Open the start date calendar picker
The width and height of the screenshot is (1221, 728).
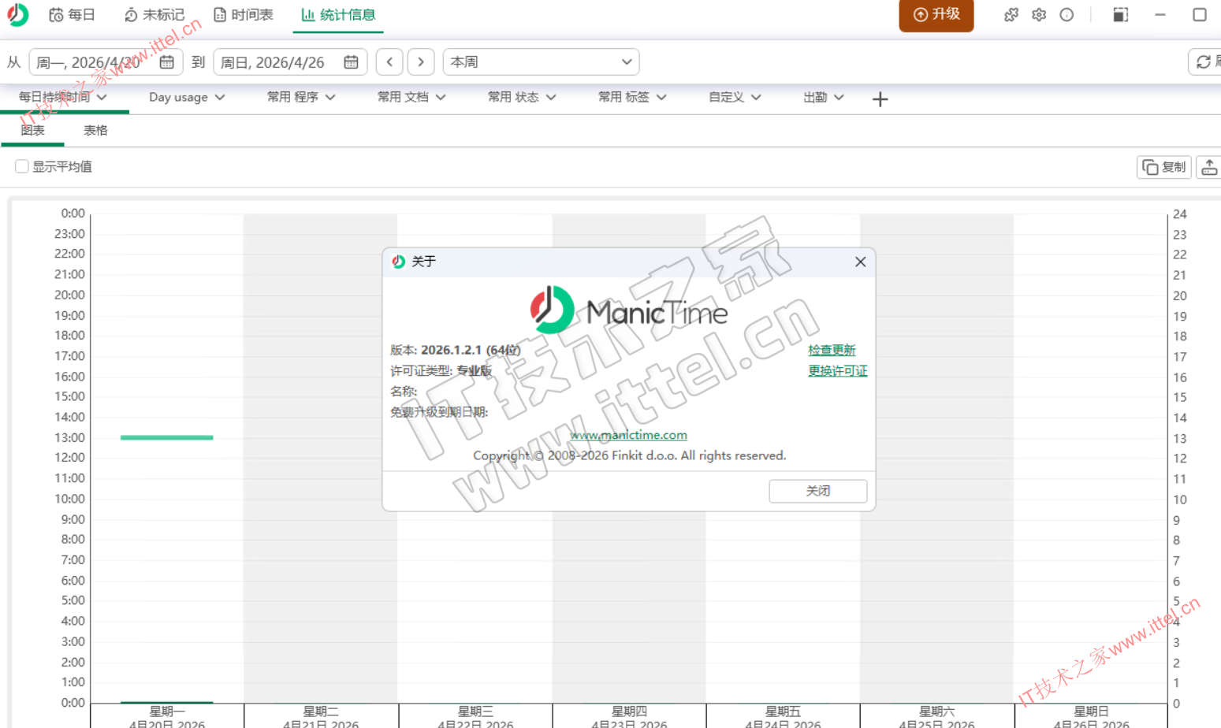pos(167,62)
